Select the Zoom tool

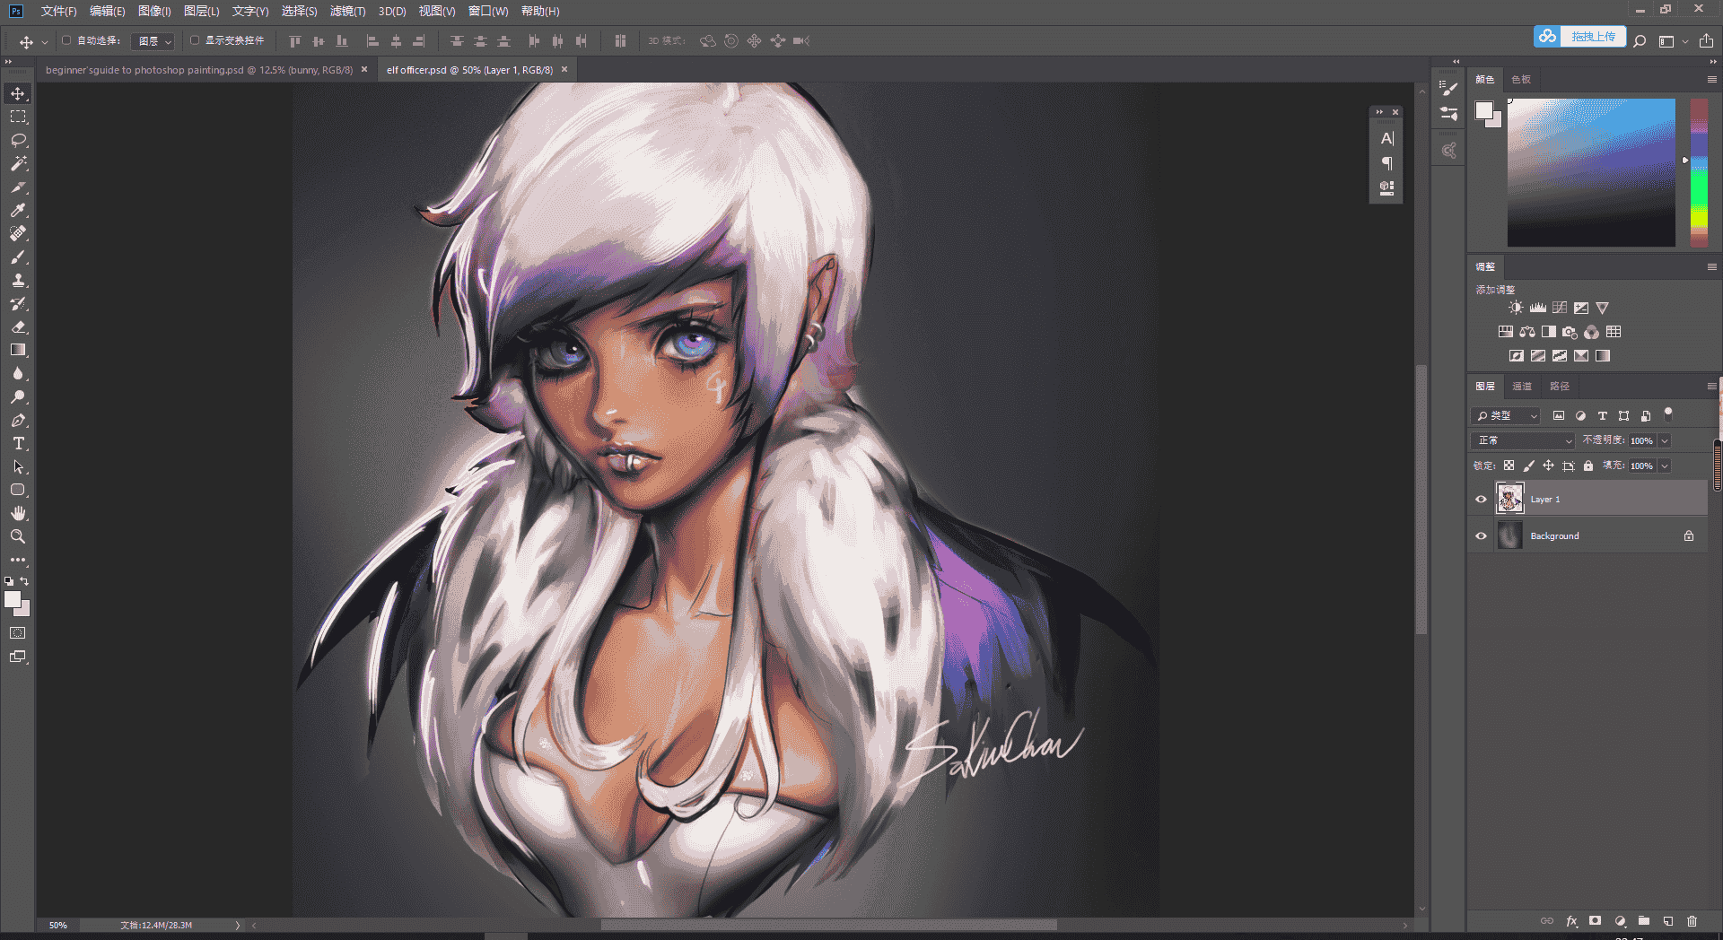pos(18,536)
